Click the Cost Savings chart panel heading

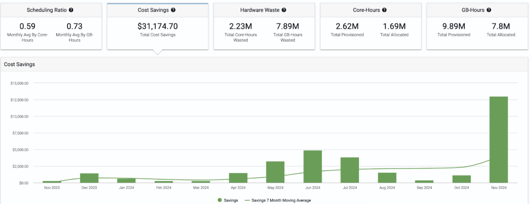(x=19, y=64)
